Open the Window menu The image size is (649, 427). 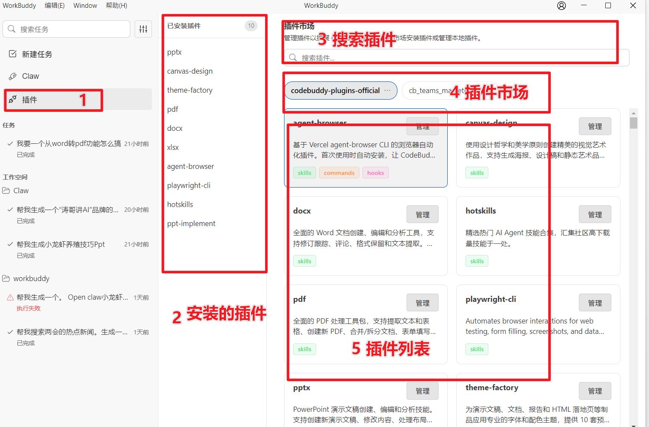[85, 6]
